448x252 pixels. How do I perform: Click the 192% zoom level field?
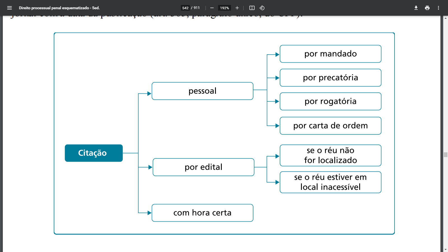(x=224, y=8)
